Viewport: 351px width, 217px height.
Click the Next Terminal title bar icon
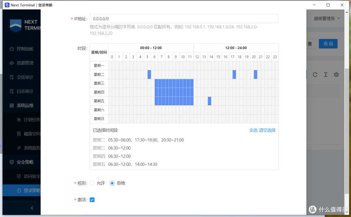pyautogui.click(x=7, y=5)
